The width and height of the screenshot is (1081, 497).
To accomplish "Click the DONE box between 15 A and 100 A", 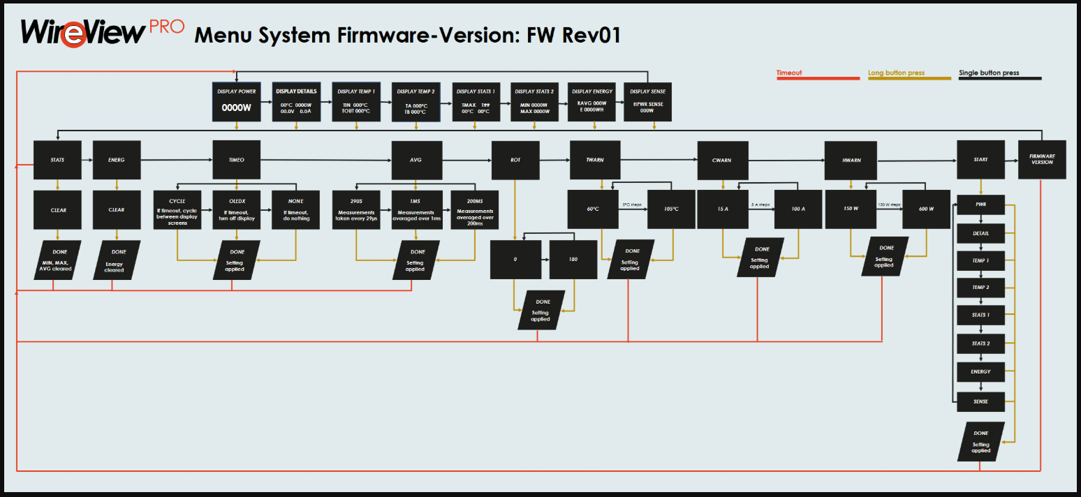I will (x=761, y=257).
